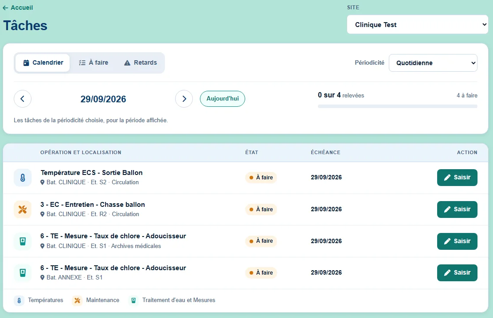Switch to the Calendrier tab

[x=43, y=63]
